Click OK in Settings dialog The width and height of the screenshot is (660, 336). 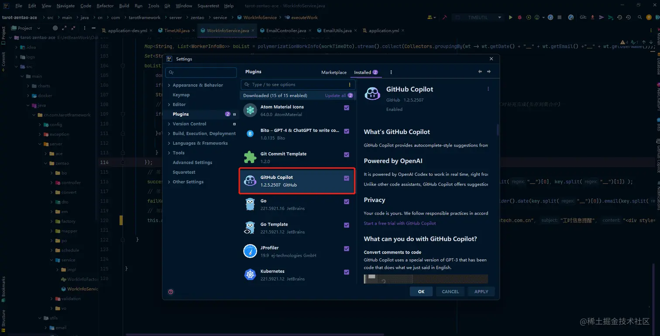tap(421, 291)
